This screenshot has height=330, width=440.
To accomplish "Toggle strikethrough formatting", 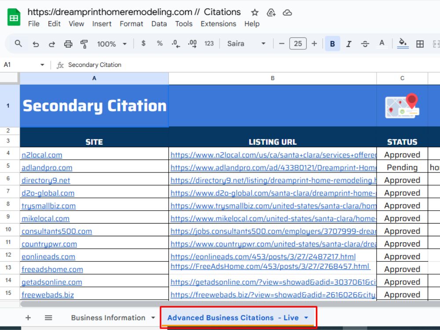I will click(x=365, y=44).
